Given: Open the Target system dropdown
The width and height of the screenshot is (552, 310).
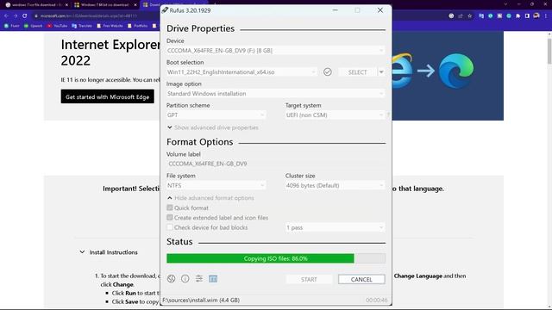Looking at the screenshot, I should tap(336, 115).
